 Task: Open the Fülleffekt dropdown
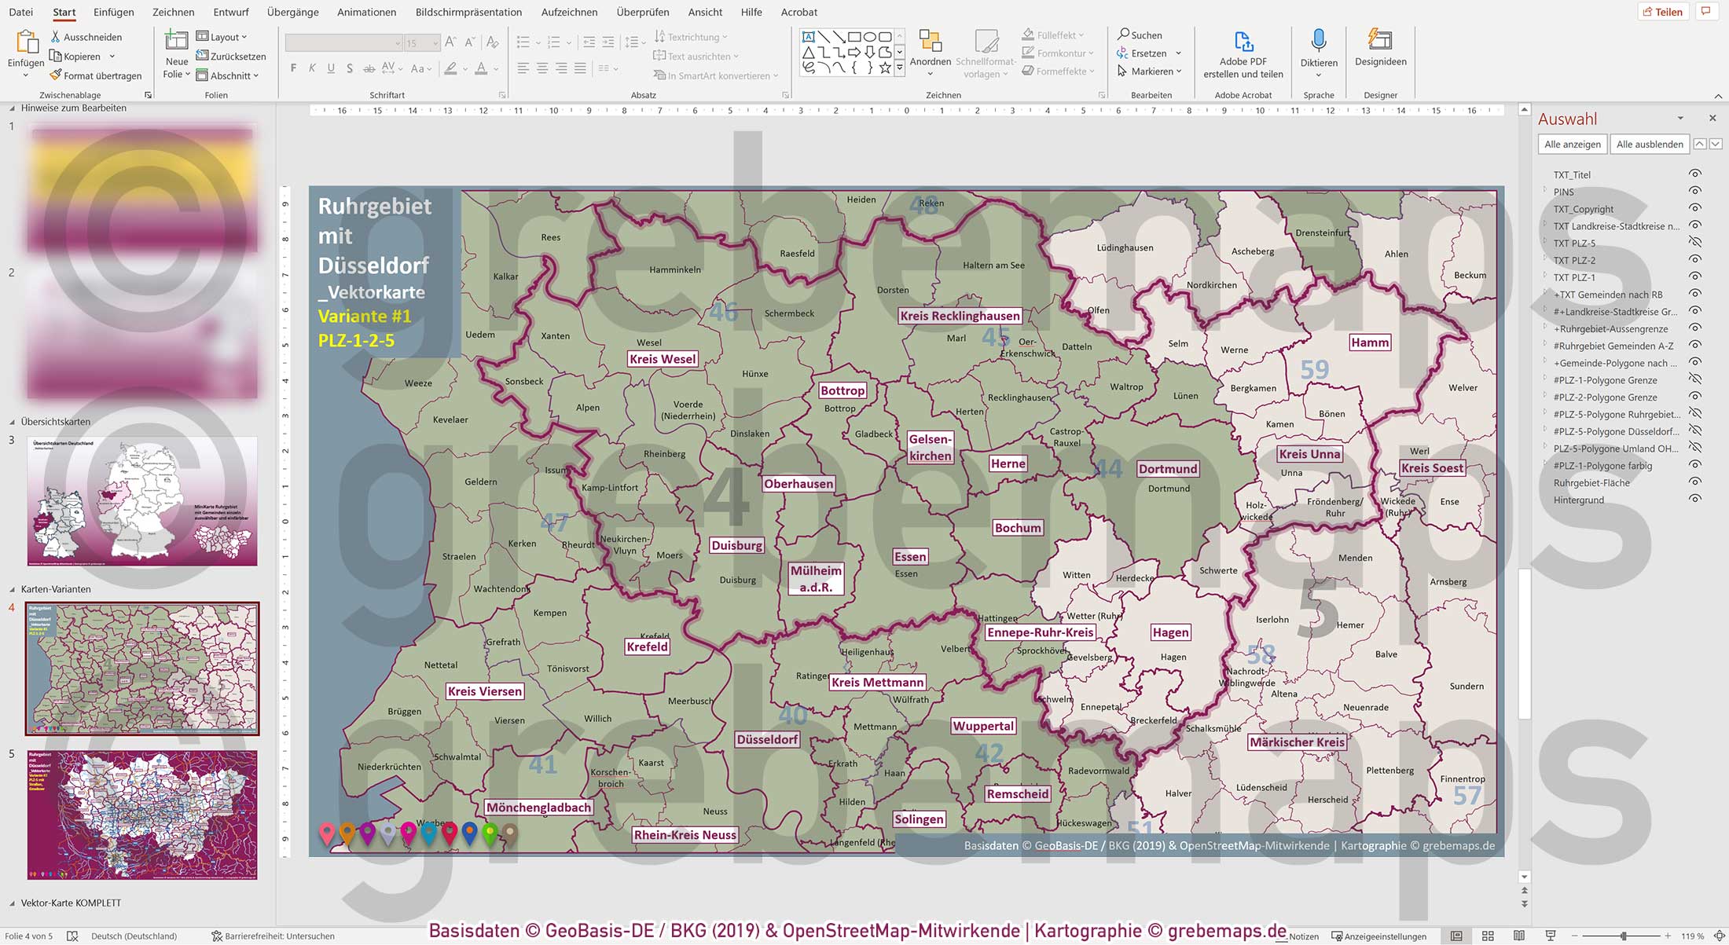pyautogui.click(x=1081, y=34)
